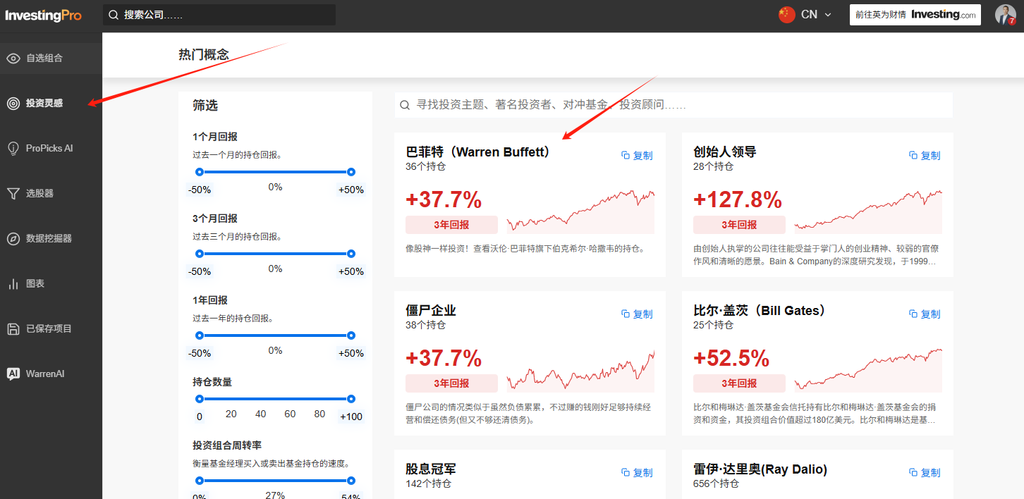Click the 656个持仓 text
The height and width of the screenshot is (499, 1024).
(717, 484)
